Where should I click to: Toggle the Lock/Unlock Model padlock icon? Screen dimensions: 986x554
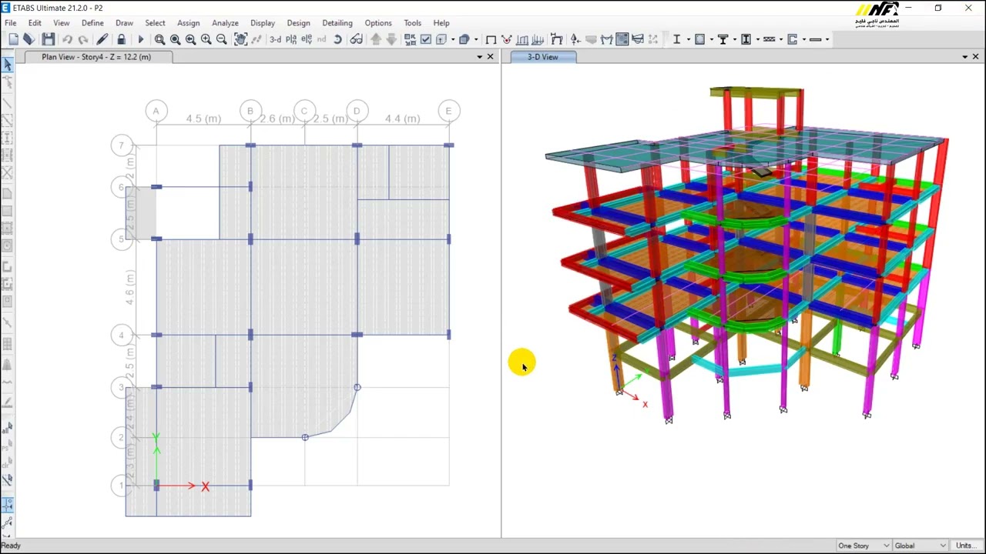click(x=121, y=39)
